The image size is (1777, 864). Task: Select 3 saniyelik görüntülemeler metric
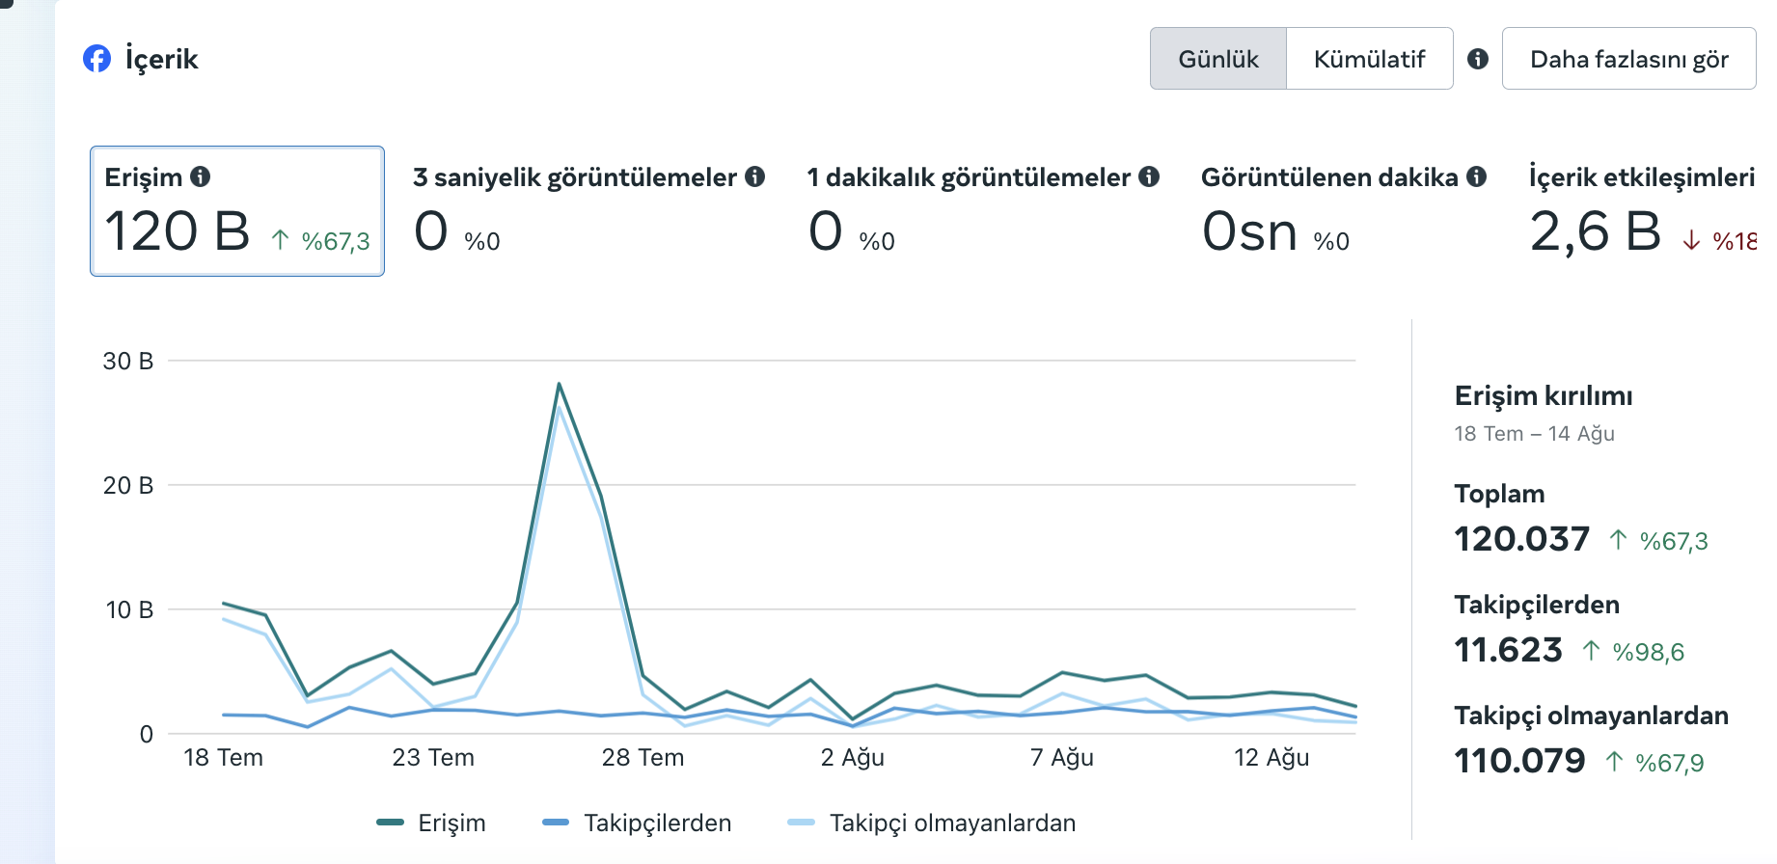(588, 211)
